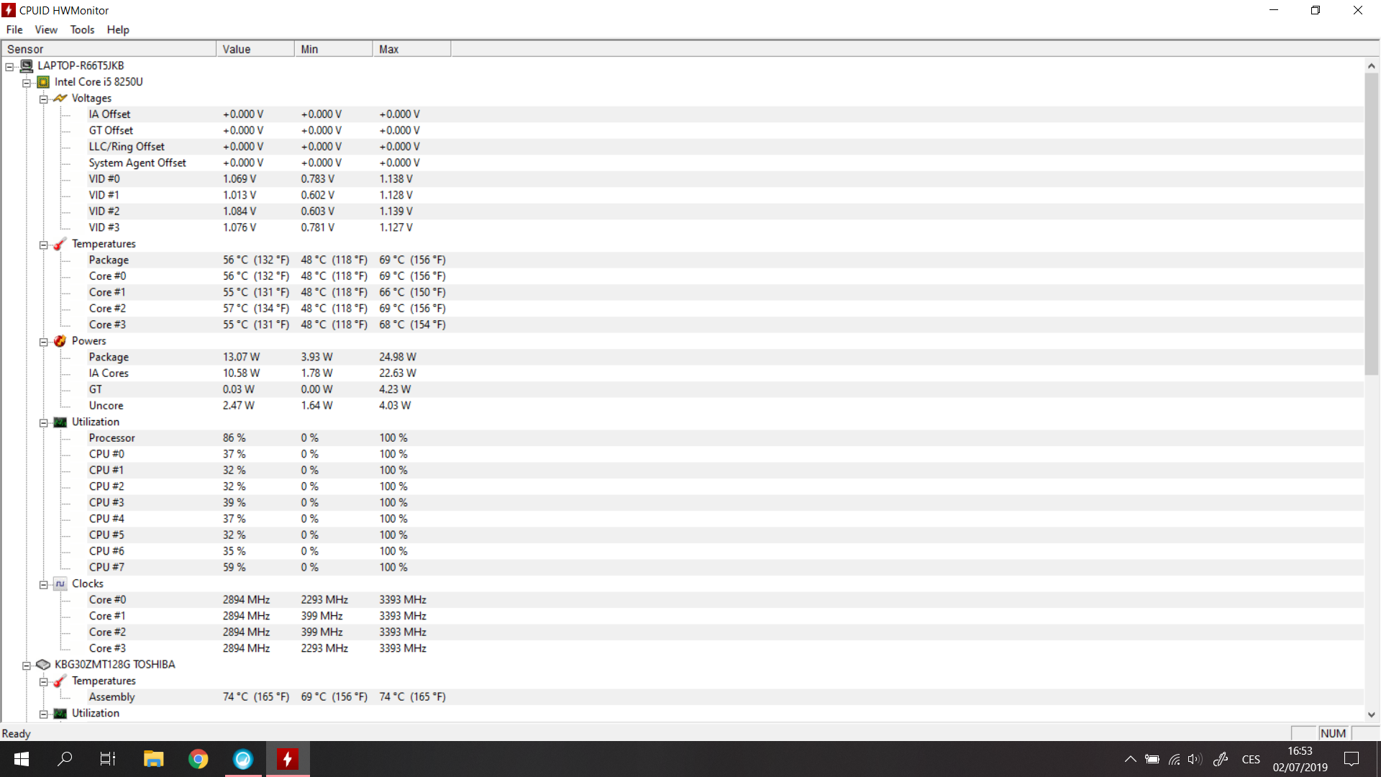The image size is (1381, 777).
Task: Click the Intel Core i5 8250U chip icon
Action: (43, 82)
